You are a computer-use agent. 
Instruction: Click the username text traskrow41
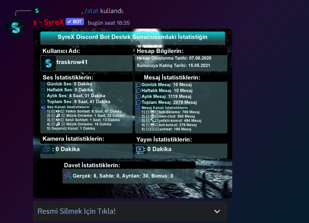(x=72, y=62)
